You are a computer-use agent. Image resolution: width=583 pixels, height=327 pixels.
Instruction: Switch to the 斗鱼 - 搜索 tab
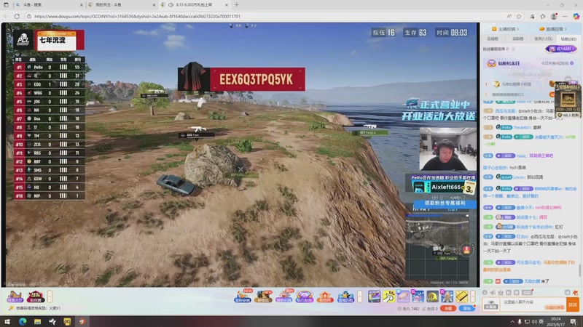point(48,5)
